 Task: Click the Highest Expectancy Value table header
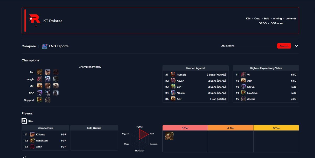[266, 68]
